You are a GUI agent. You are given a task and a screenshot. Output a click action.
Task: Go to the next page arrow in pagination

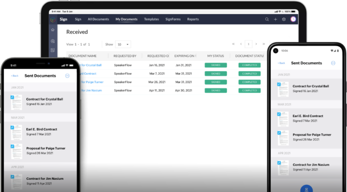tap(256, 44)
